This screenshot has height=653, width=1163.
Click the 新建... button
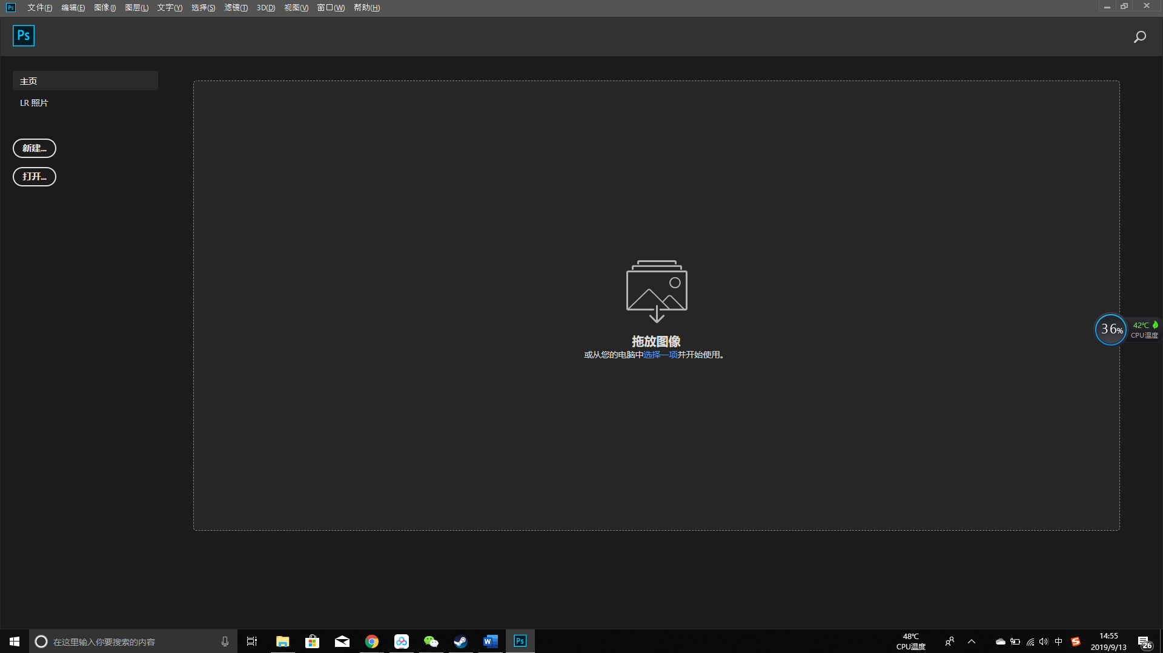35,148
